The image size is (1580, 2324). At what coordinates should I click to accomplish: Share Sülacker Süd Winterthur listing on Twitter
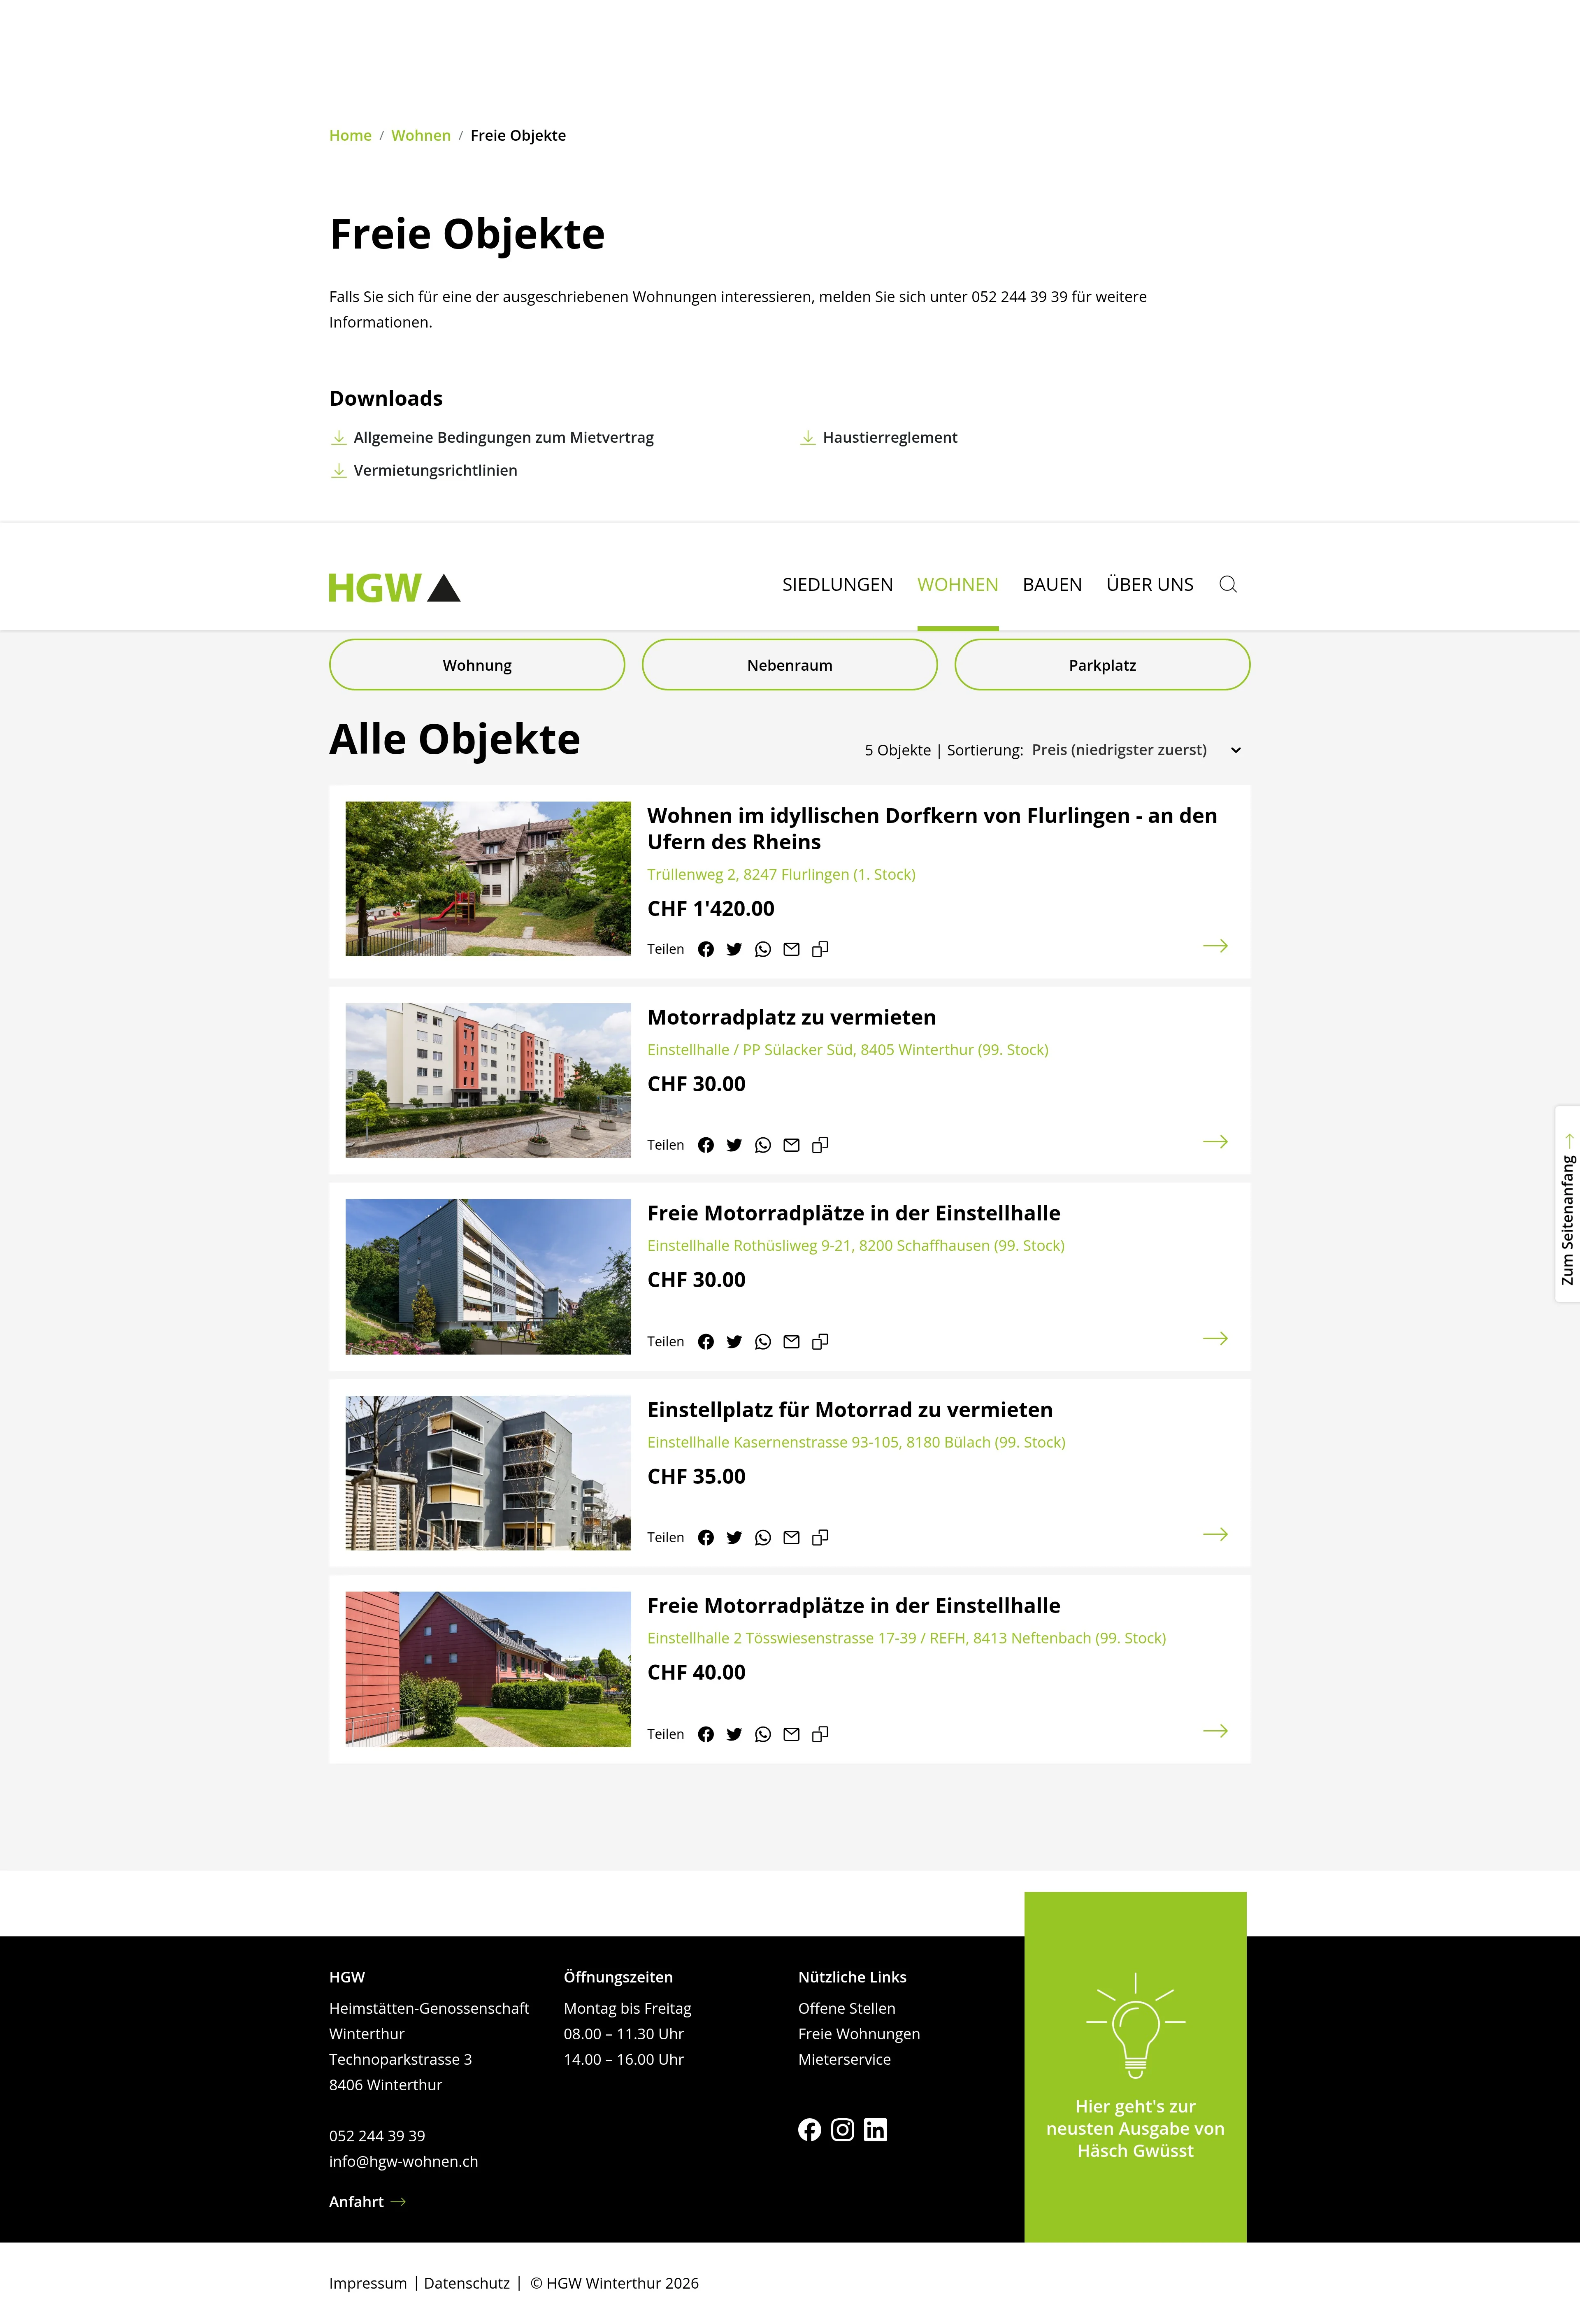coord(734,1145)
